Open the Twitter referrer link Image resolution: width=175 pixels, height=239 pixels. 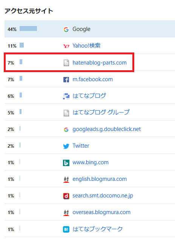click(81, 146)
